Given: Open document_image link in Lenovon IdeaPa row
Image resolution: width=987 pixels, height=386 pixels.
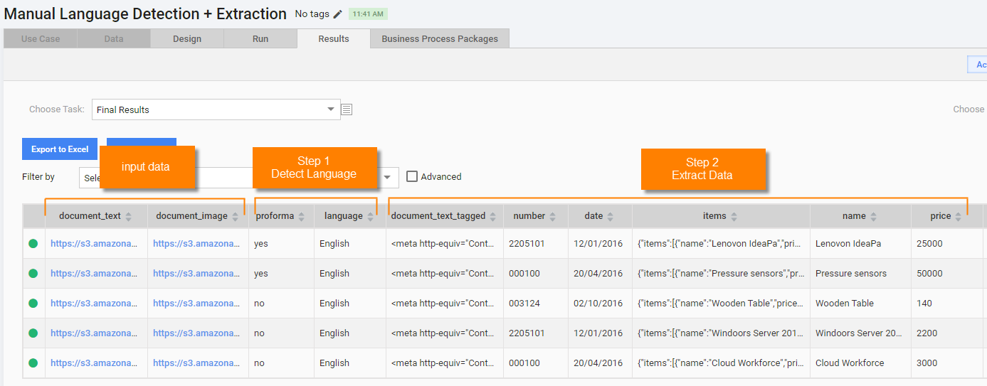Looking at the screenshot, I should (x=196, y=243).
